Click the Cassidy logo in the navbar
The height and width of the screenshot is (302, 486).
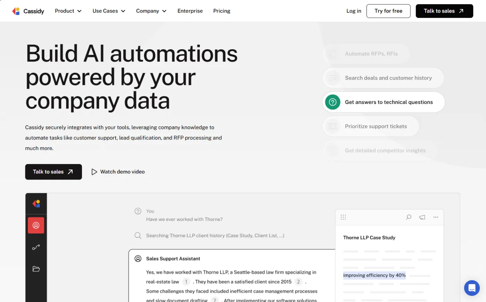tap(28, 11)
